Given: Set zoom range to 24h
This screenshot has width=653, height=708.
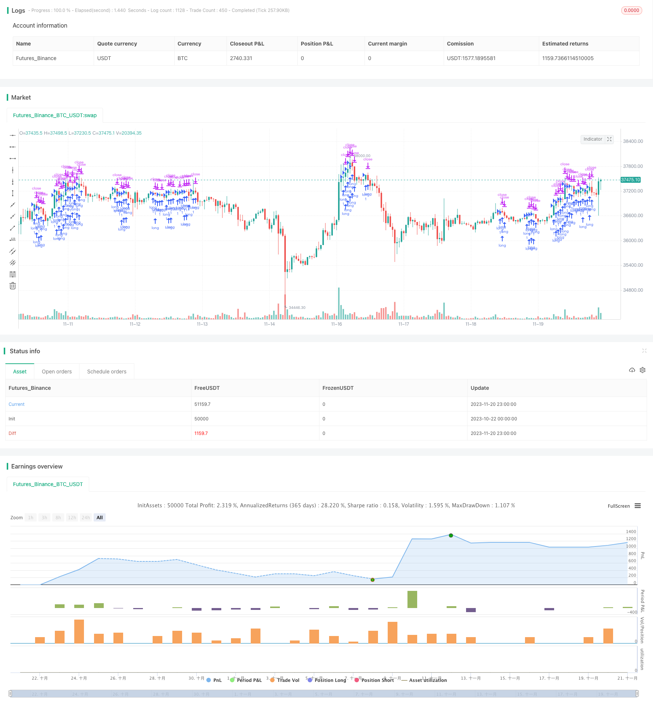Looking at the screenshot, I should click(x=86, y=517).
